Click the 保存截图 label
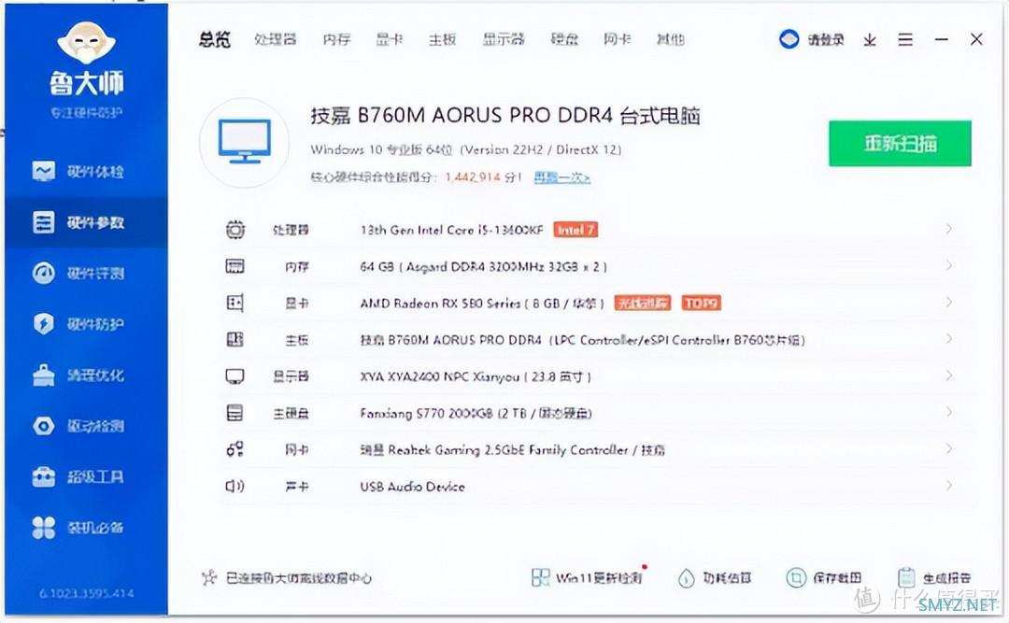 click(836, 578)
